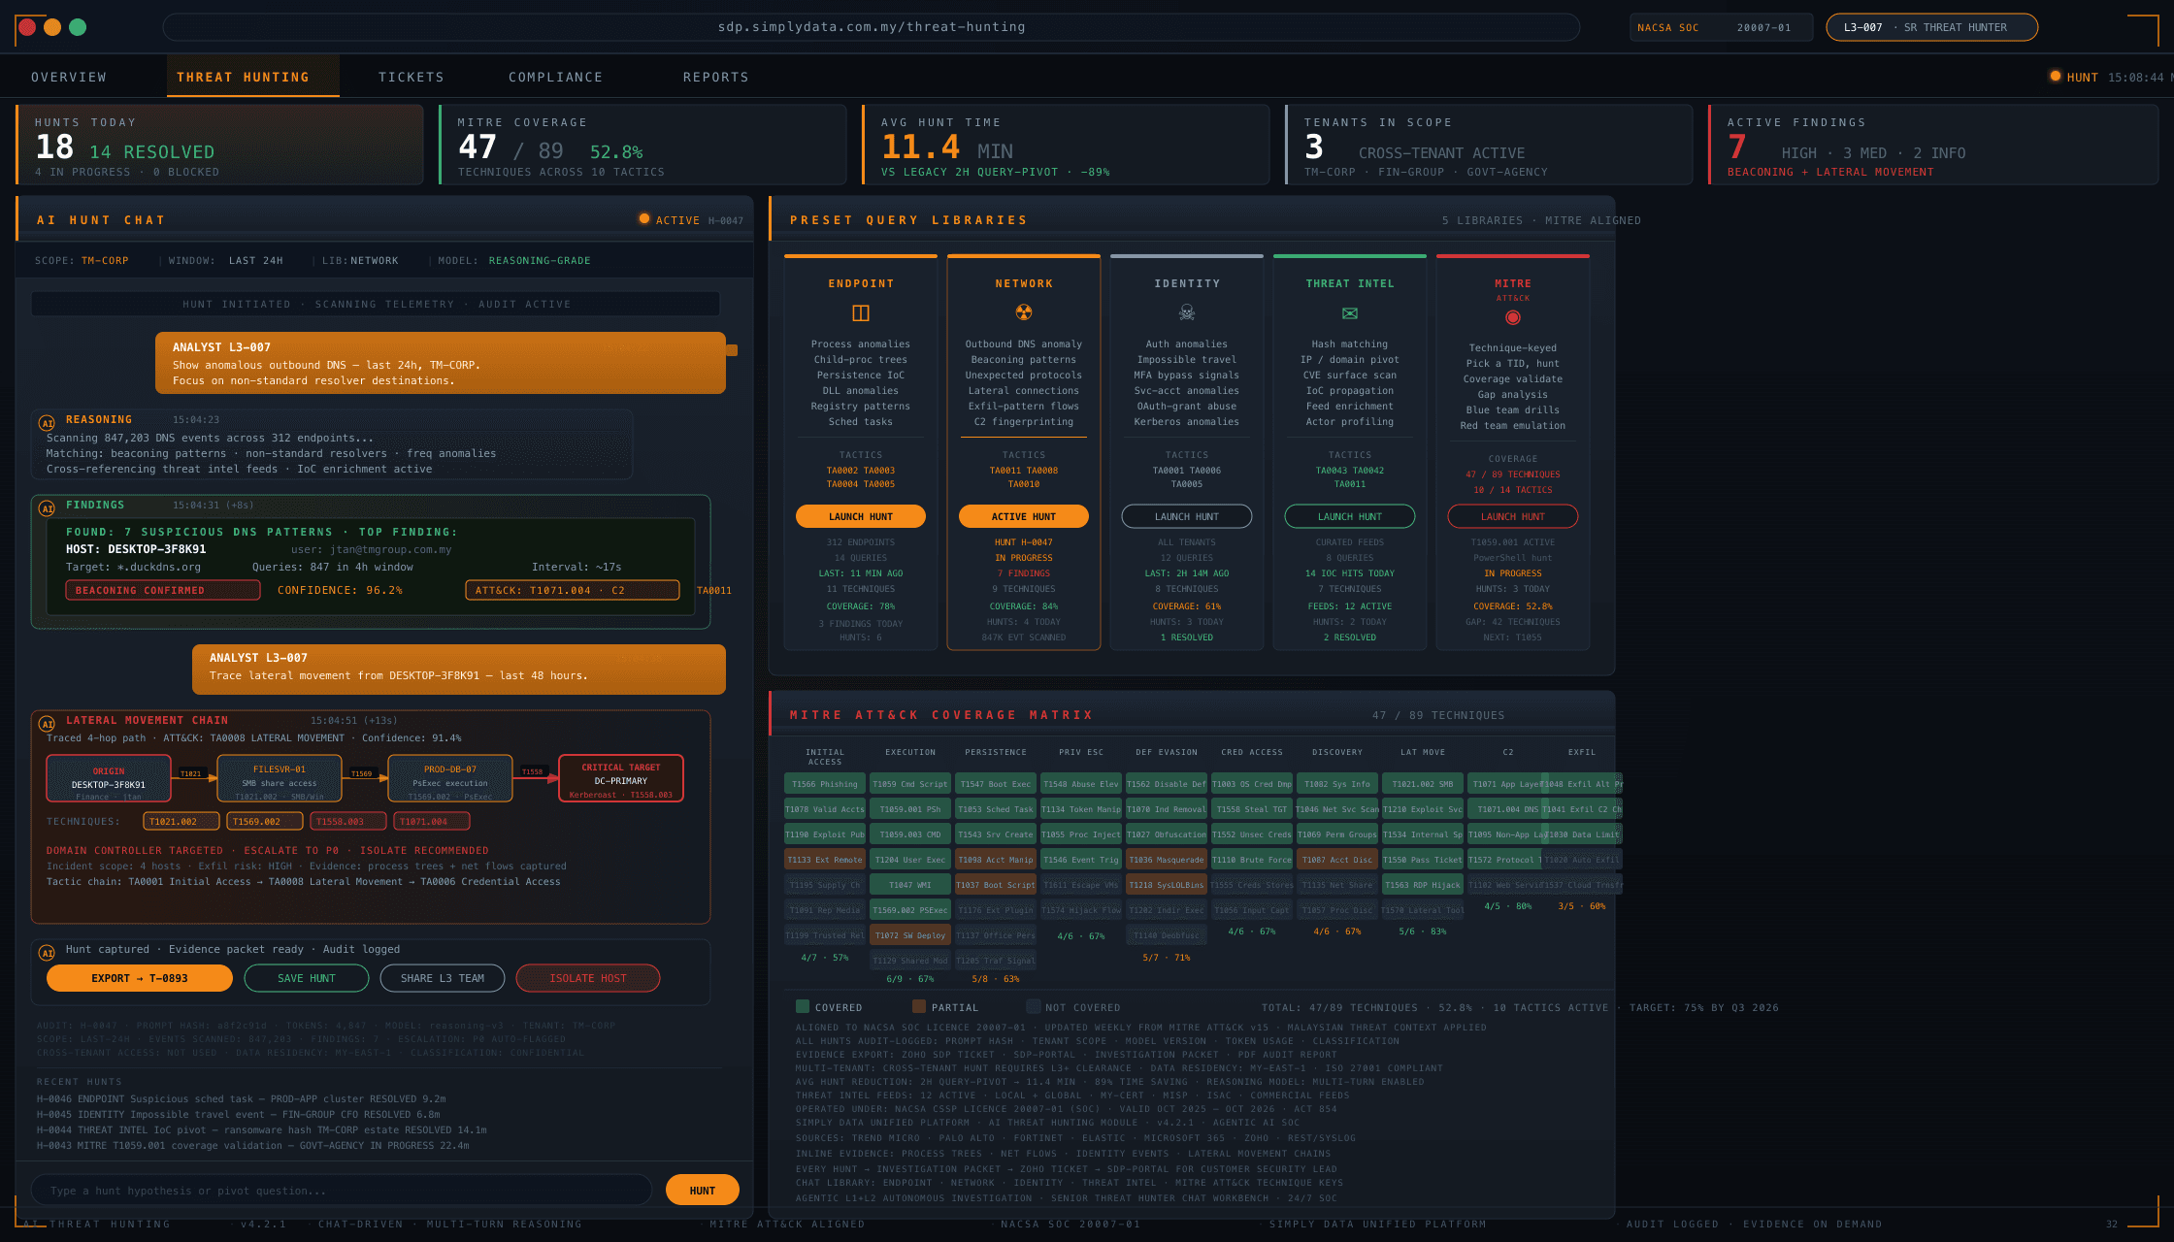Click the COVERED legend swatch
The width and height of the screenshot is (2174, 1242).
pyautogui.click(x=803, y=1006)
